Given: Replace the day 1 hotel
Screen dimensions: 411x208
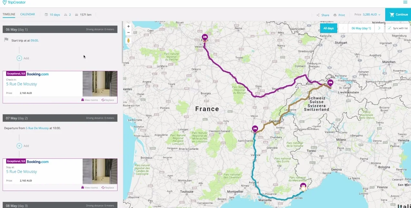Looking at the screenshot, I should (x=108, y=100).
